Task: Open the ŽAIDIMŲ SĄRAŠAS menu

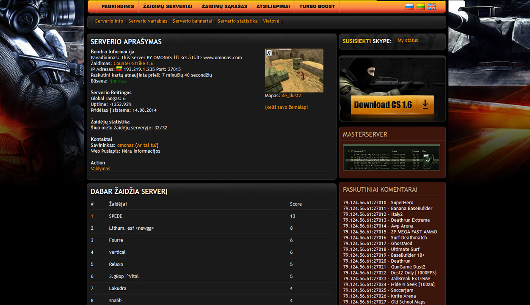Action: pyautogui.click(x=224, y=6)
